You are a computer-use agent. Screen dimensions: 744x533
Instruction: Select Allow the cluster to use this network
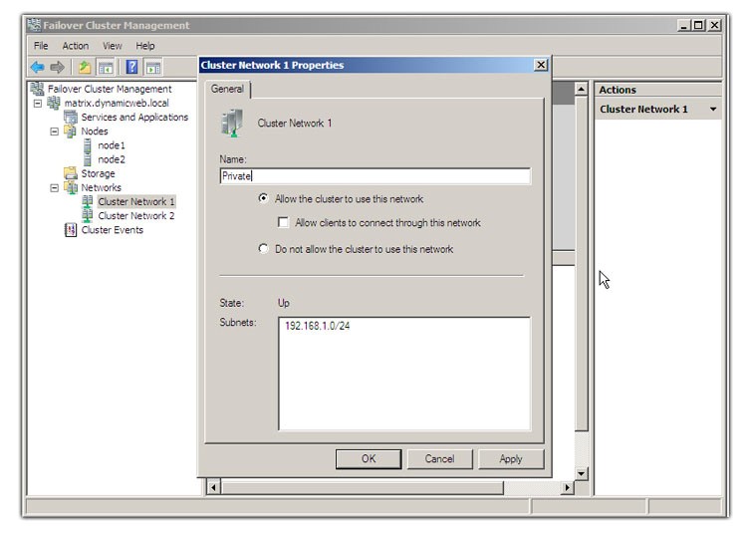(x=263, y=198)
